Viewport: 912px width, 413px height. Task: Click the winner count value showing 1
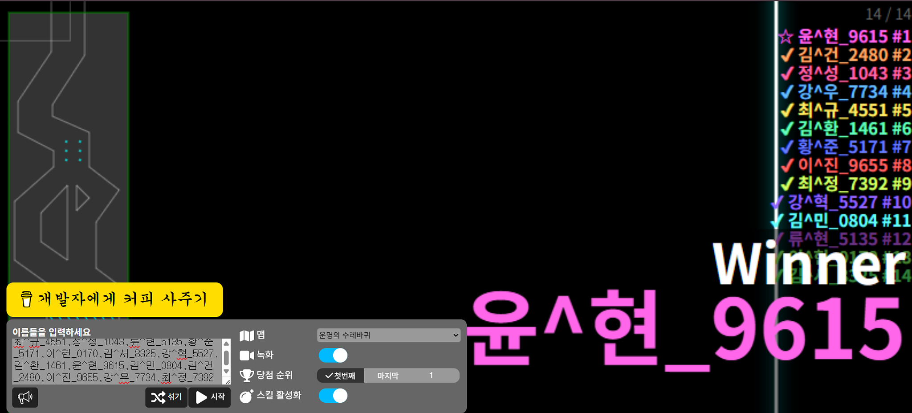point(431,376)
